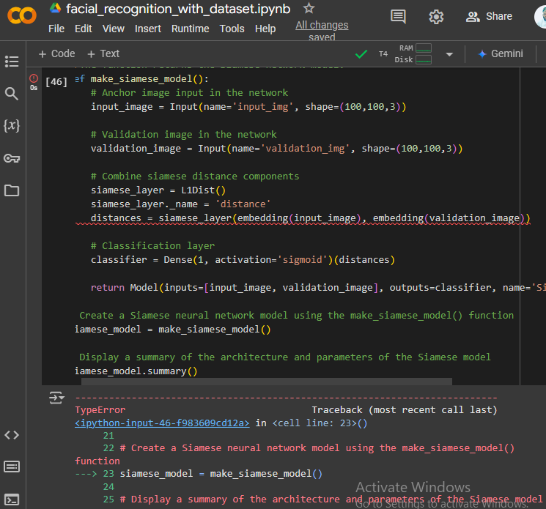546x509 pixels.
Task: Add a new Text cell
Action: click(x=103, y=53)
